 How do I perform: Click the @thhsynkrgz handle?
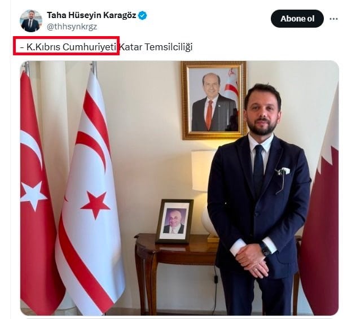click(72, 27)
